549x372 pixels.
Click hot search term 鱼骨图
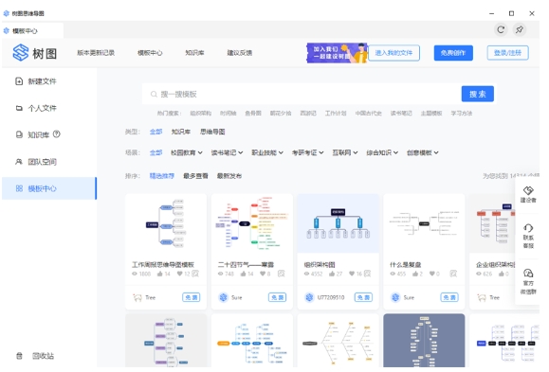click(x=253, y=114)
